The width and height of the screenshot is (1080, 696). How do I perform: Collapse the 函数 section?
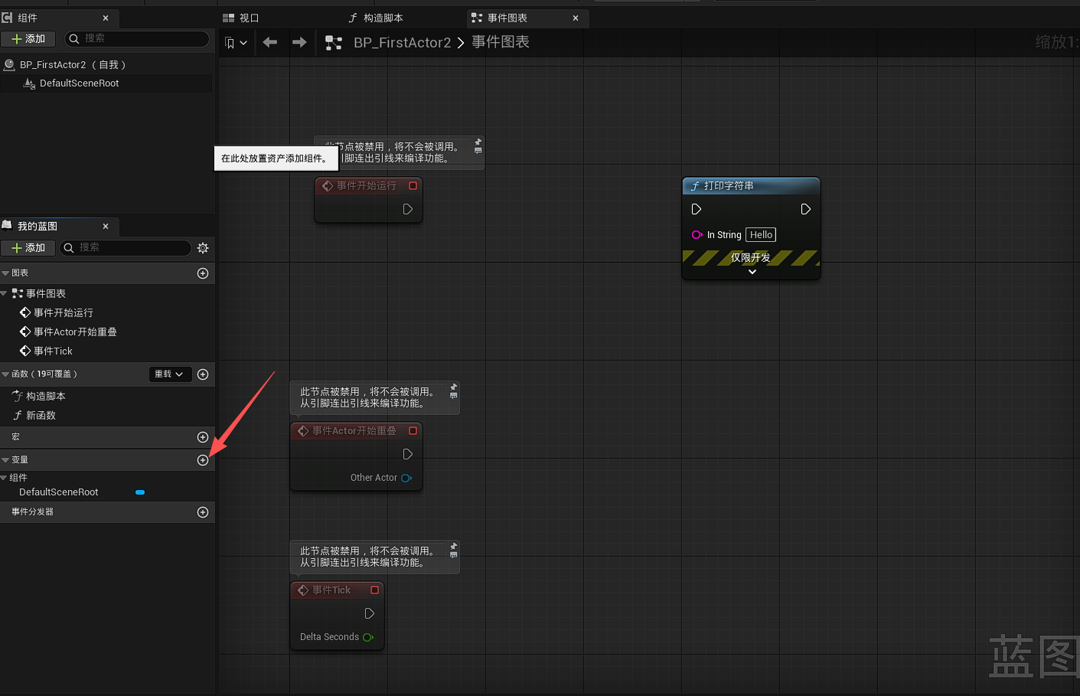[5, 374]
